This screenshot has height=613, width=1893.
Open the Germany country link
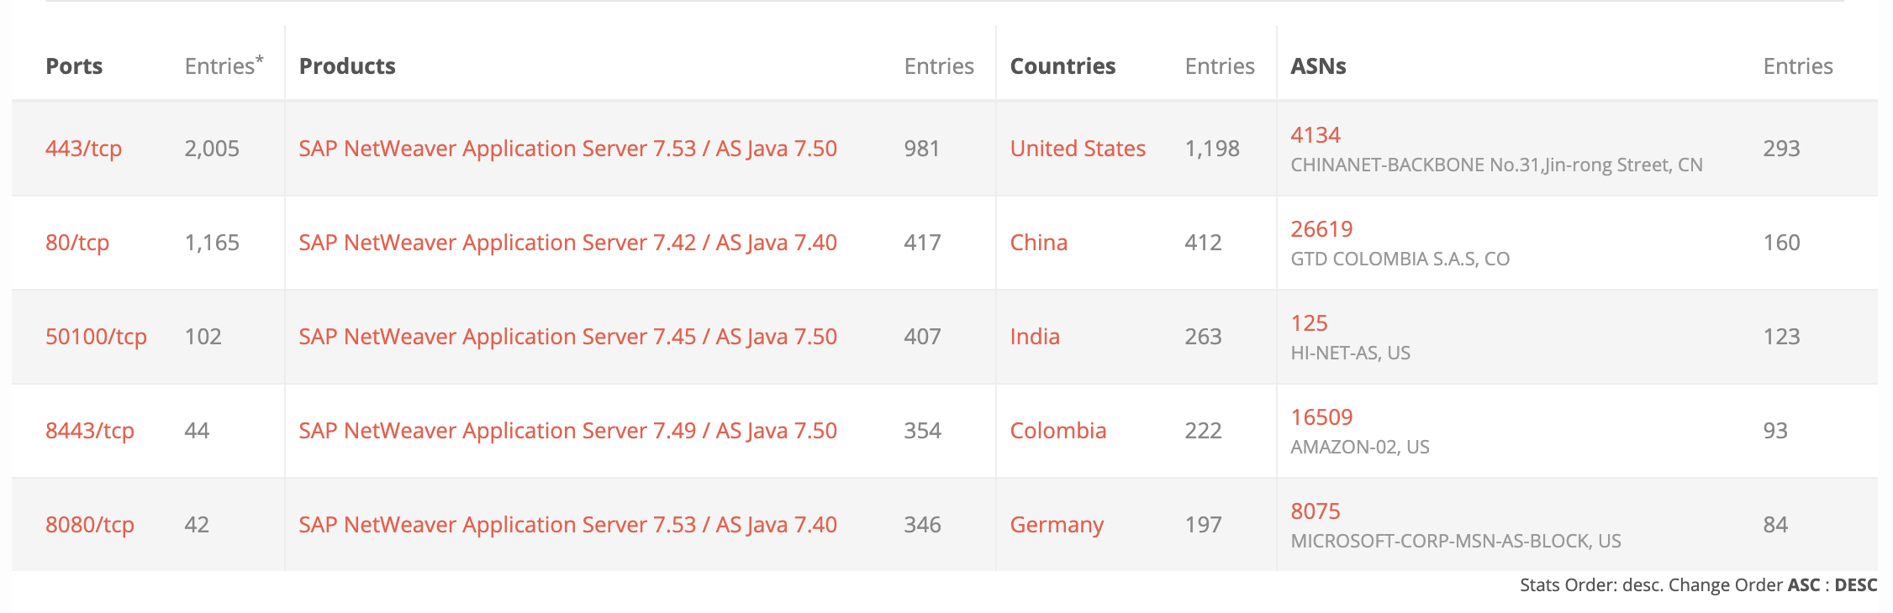(1057, 525)
